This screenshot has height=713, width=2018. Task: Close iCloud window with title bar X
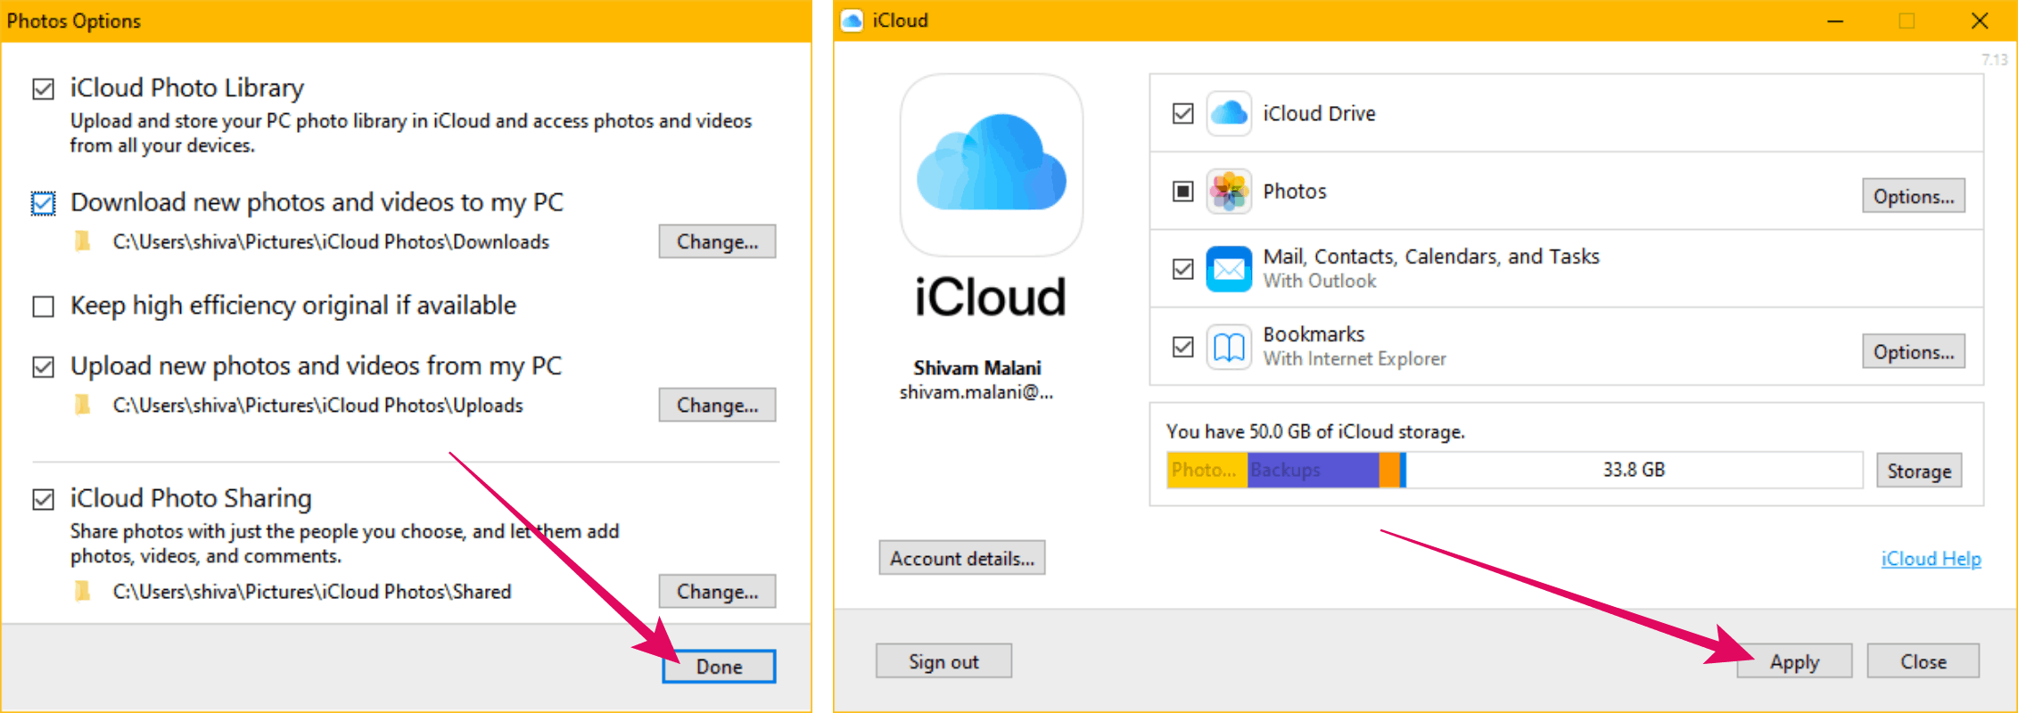tap(1980, 20)
